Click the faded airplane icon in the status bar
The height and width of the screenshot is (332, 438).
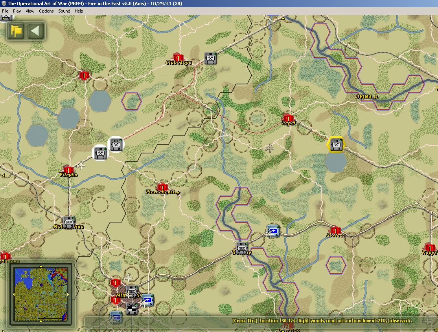point(427,321)
